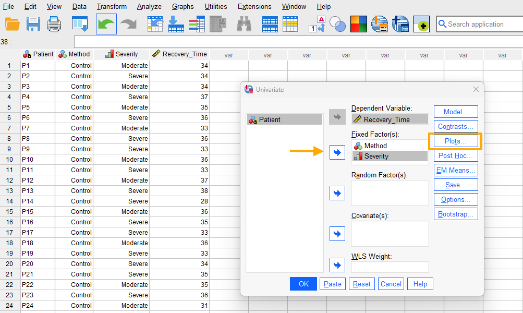This screenshot has height=313, width=523.
Task: Open the Analyze menu
Action: coord(149,6)
